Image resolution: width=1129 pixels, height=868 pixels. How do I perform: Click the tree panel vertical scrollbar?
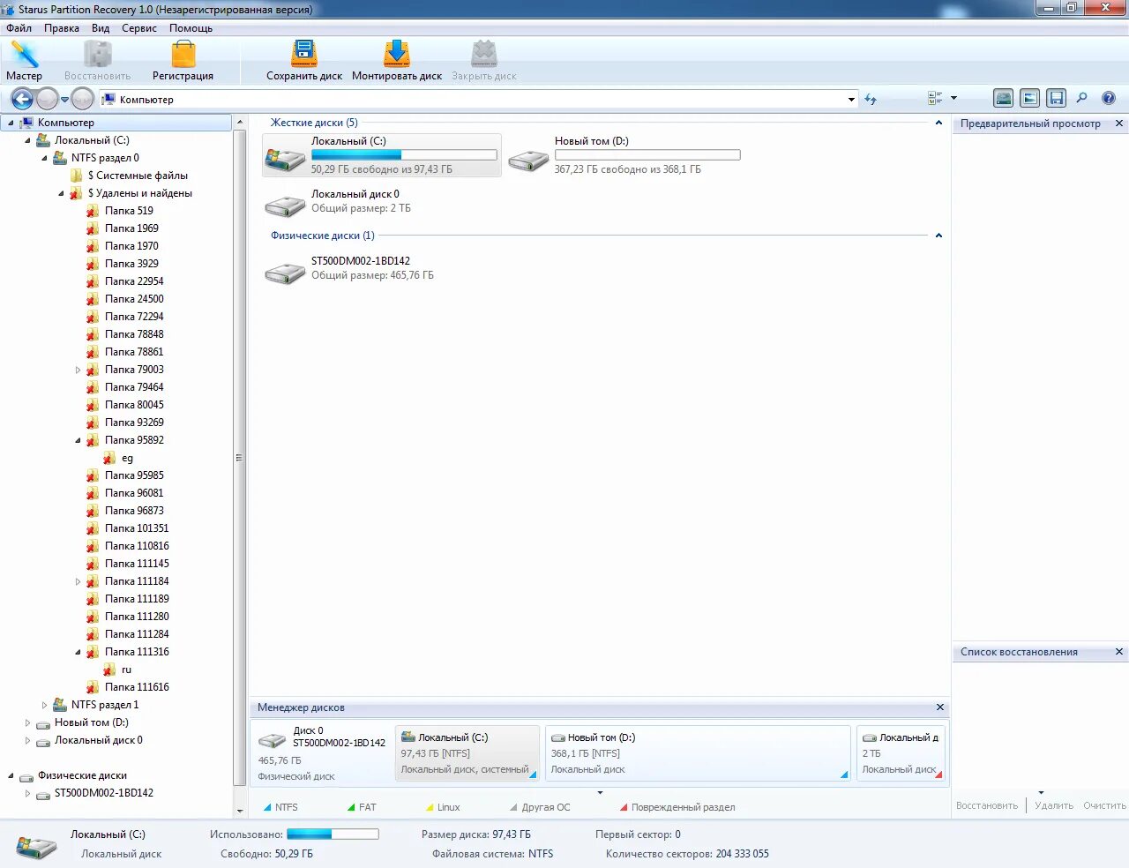click(x=239, y=458)
